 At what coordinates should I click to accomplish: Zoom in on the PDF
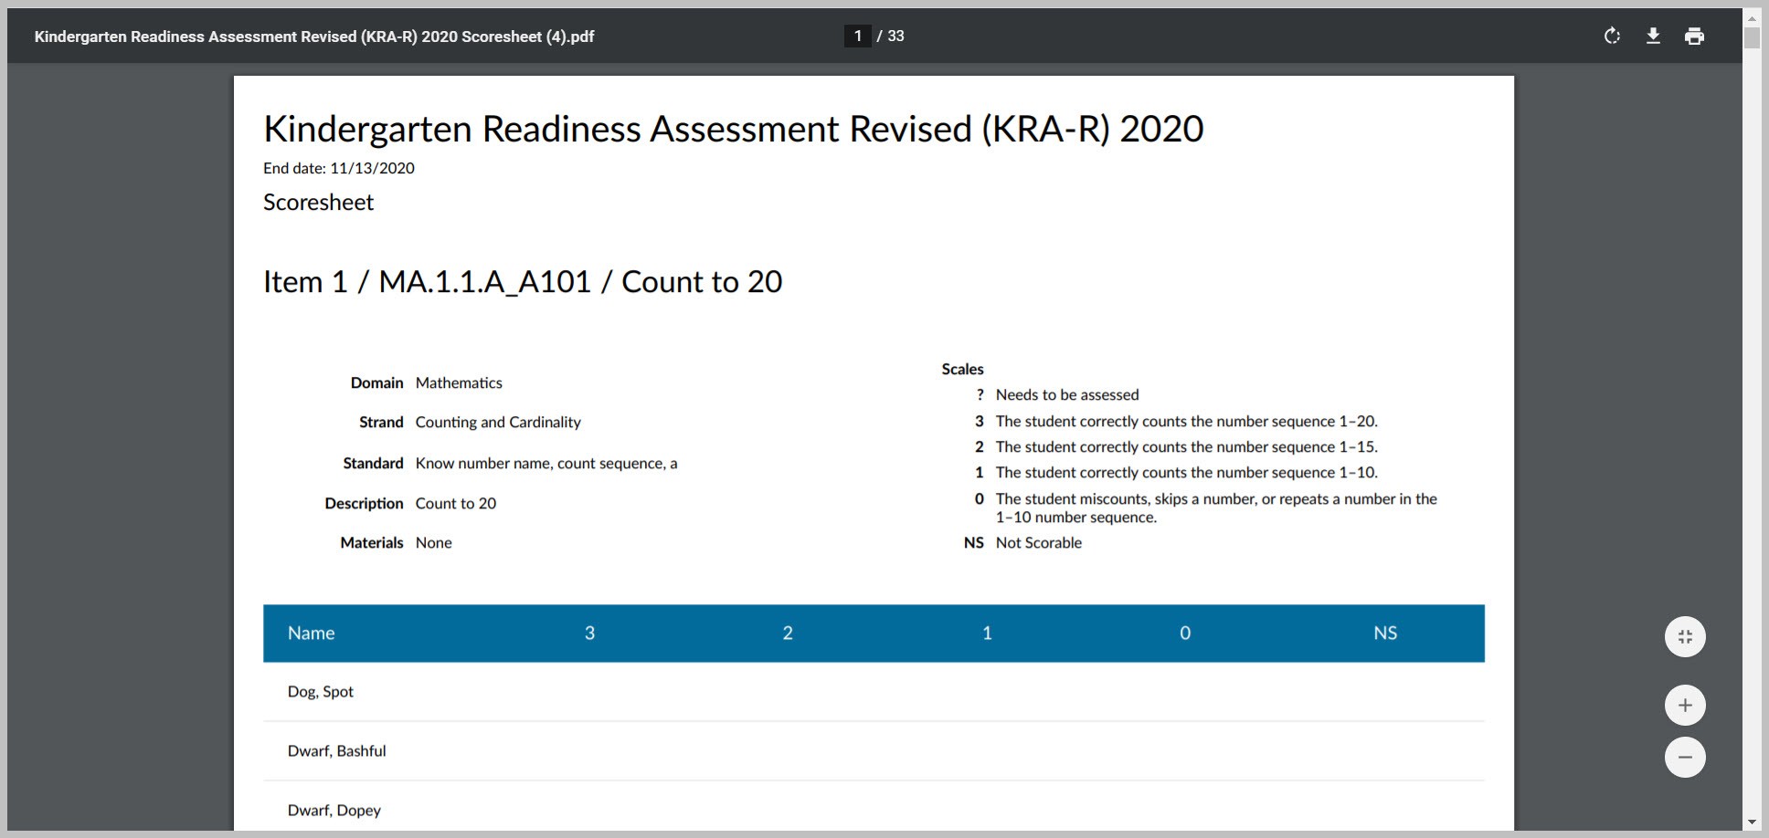pos(1685,705)
